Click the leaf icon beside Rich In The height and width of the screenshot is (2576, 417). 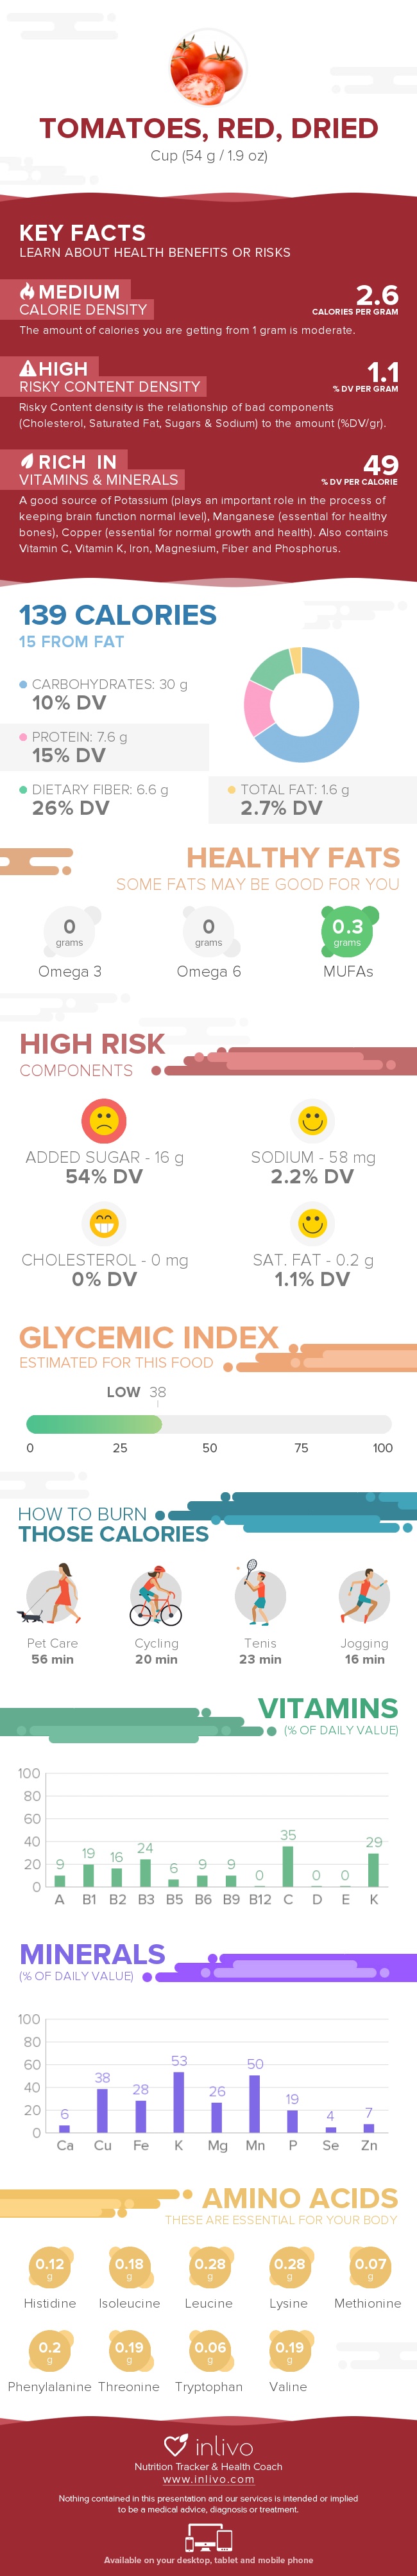(x=27, y=461)
